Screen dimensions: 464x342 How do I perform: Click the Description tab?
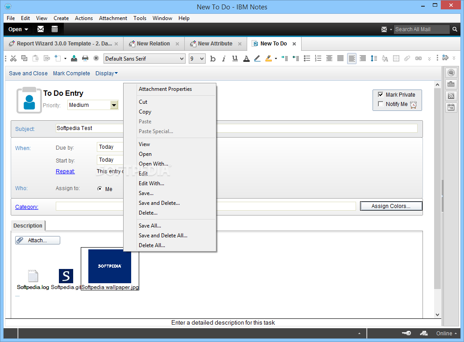pyautogui.click(x=28, y=226)
